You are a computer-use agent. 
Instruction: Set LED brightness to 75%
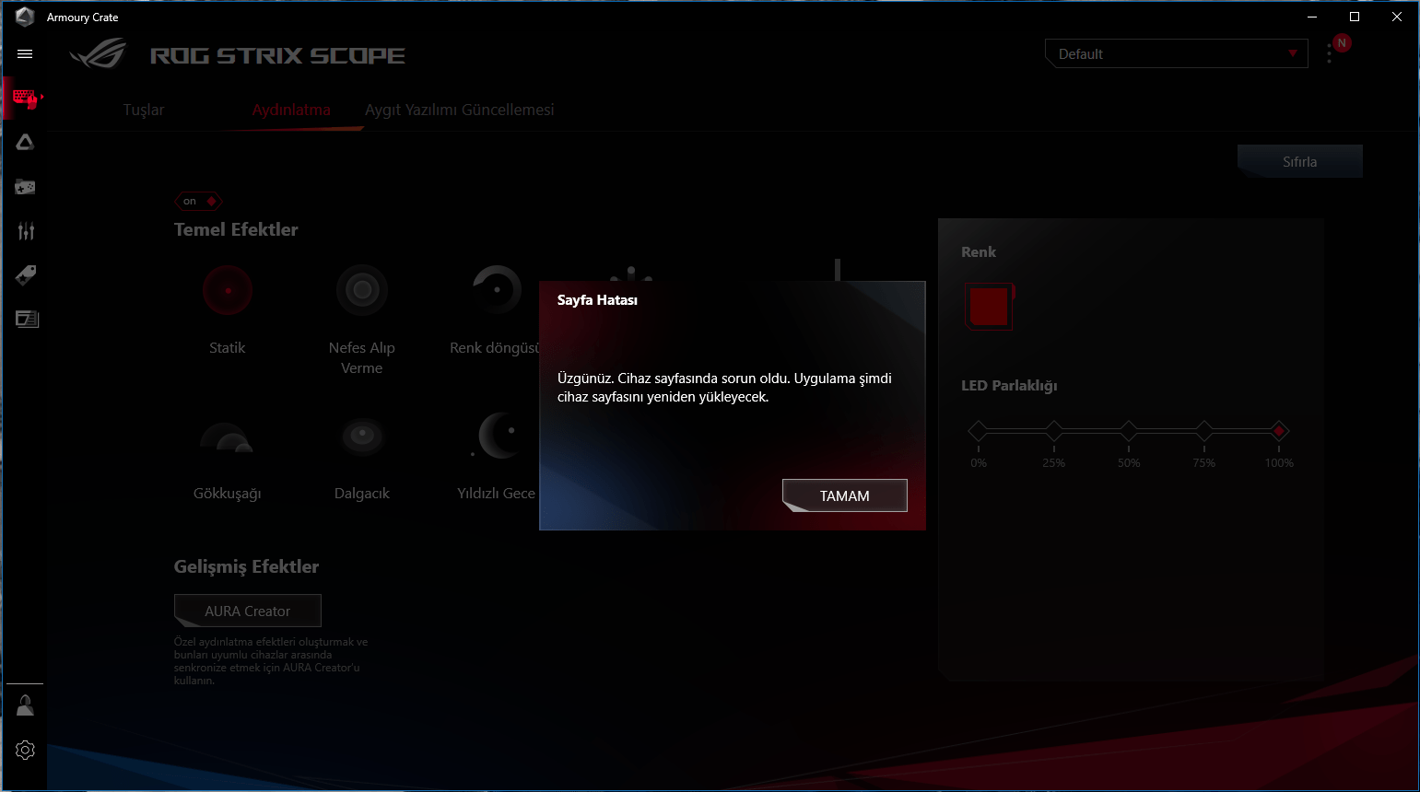[1204, 431]
